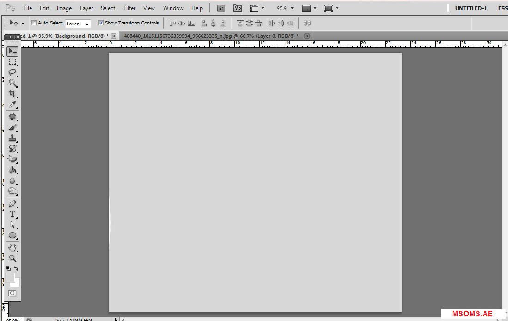Image resolution: width=508 pixels, height=321 pixels.
Task: Open the Arrange Documents dropdown
Action: pos(309,8)
